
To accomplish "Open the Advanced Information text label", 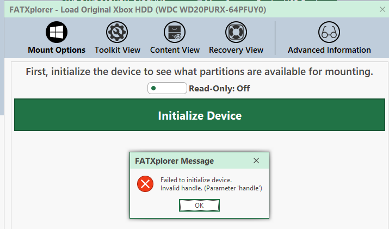I will click(329, 50).
